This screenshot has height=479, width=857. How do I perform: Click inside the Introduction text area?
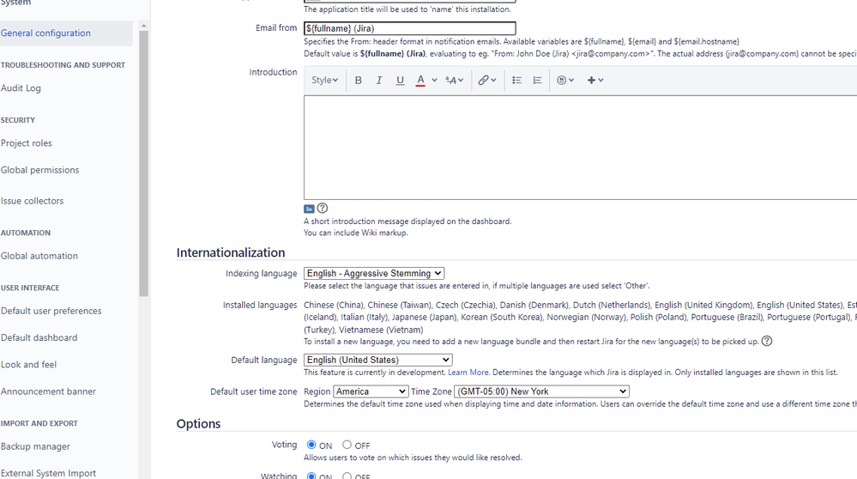coord(581,148)
